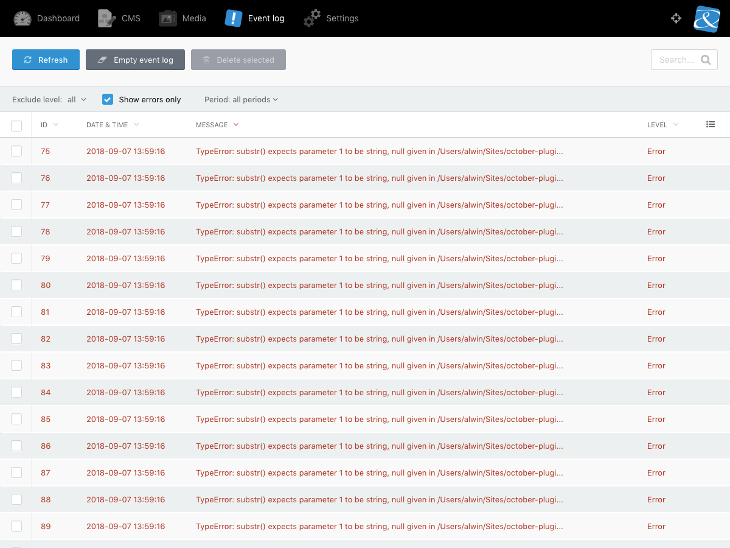The height and width of the screenshot is (548, 730).
Task: Click the crosshair preview icon
Action: pyautogui.click(x=676, y=18)
